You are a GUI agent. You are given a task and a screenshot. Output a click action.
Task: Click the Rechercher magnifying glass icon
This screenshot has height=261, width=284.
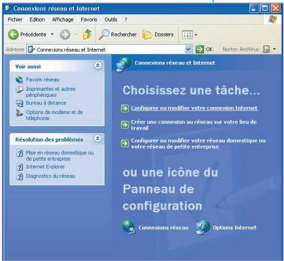pyautogui.click(x=104, y=34)
